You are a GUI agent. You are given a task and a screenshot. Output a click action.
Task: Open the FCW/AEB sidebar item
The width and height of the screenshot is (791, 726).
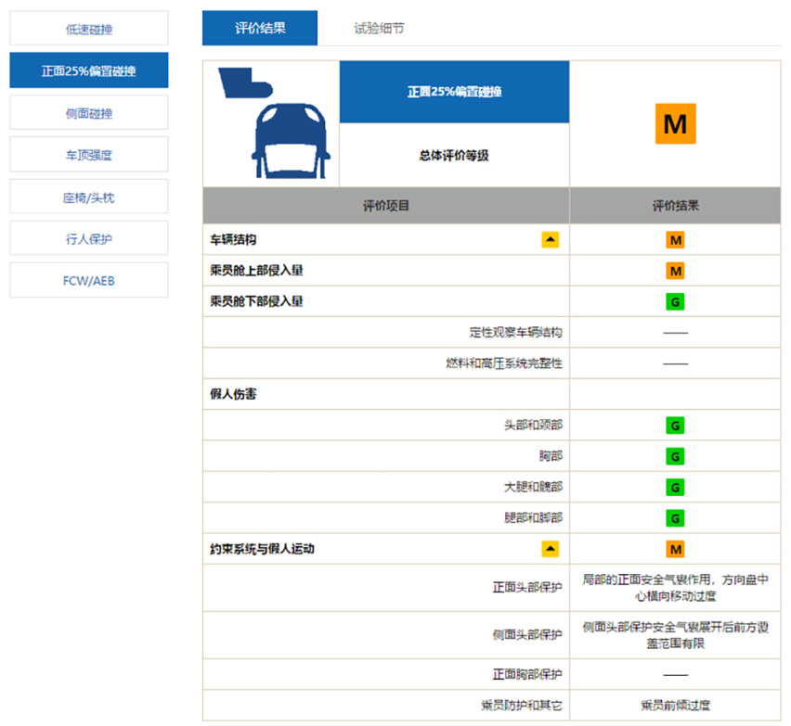[89, 280]
